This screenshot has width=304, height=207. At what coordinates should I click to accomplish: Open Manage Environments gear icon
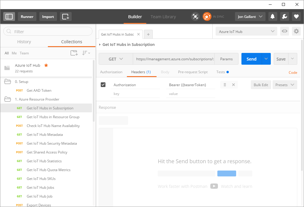[x=296, y=31]
